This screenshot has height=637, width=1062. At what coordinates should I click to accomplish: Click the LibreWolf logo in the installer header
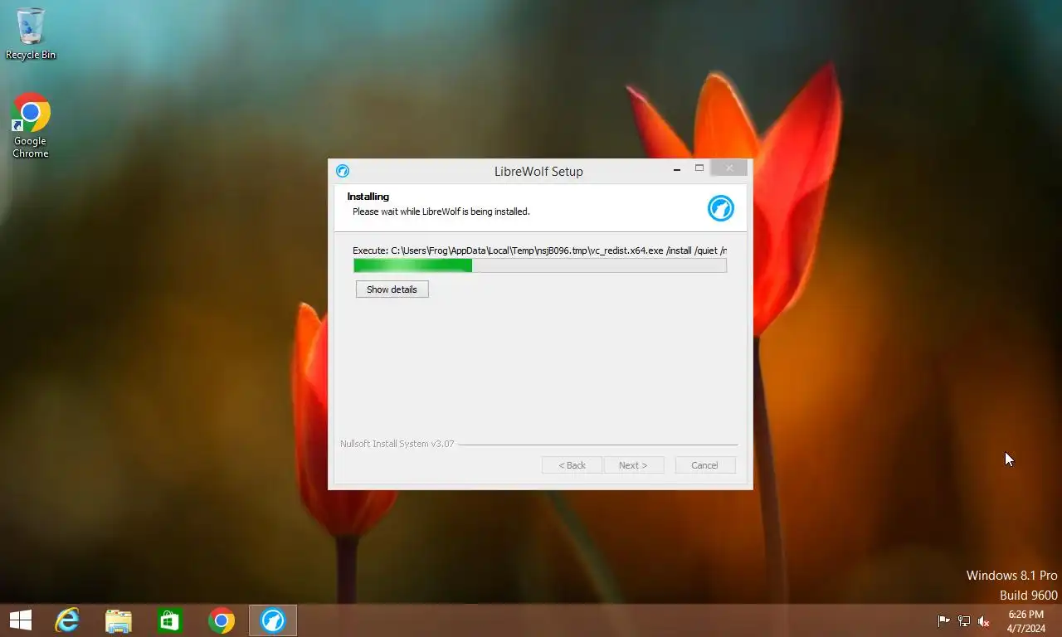[x=720, y=207]
